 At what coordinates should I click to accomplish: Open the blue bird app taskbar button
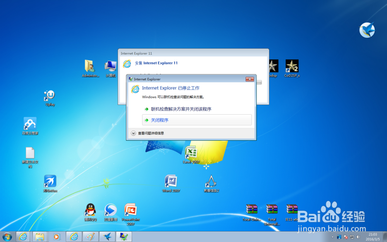click(107, 237)
